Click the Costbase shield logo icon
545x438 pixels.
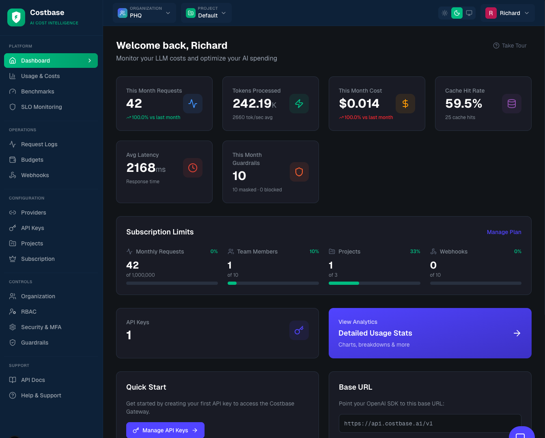coord(16,17)
